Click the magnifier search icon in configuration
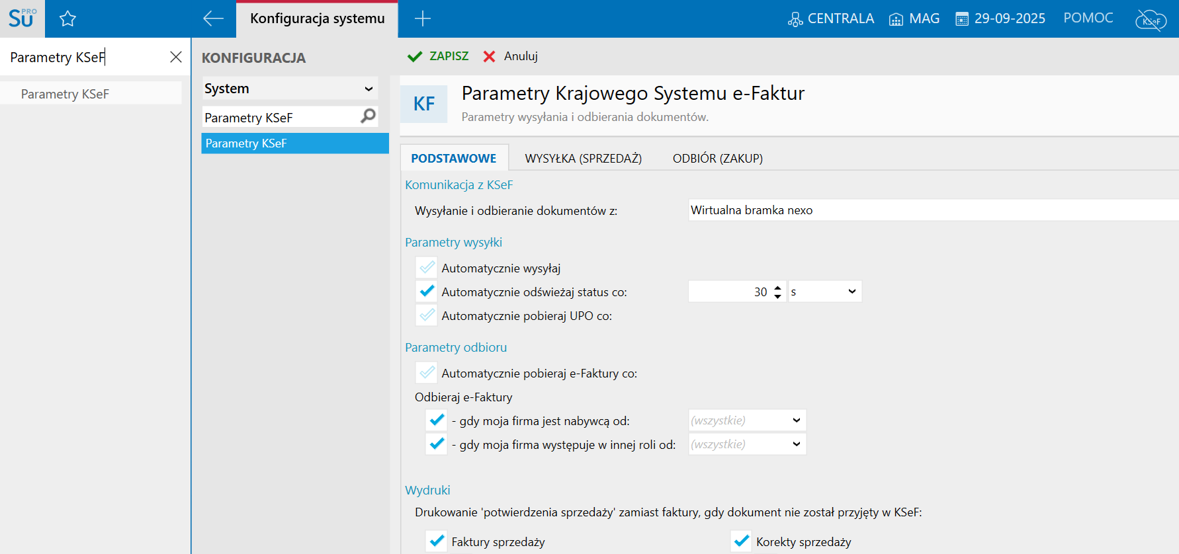This screenshot has height=554, width=1179. click(368, 116)
